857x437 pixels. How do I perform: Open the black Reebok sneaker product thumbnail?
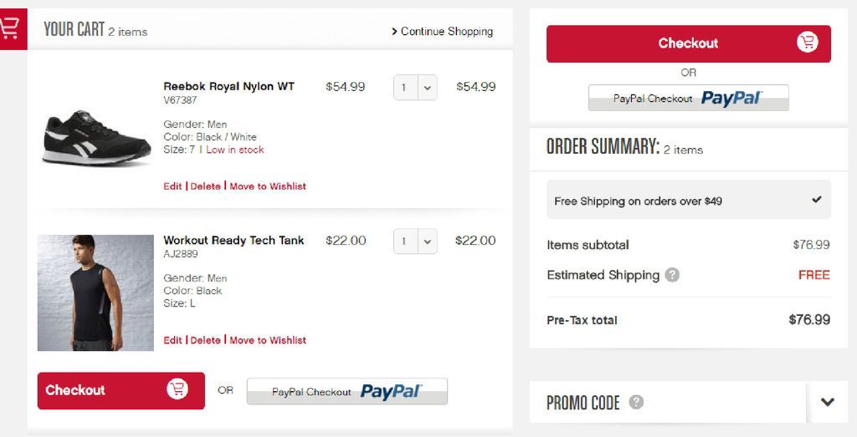point(96,138)
